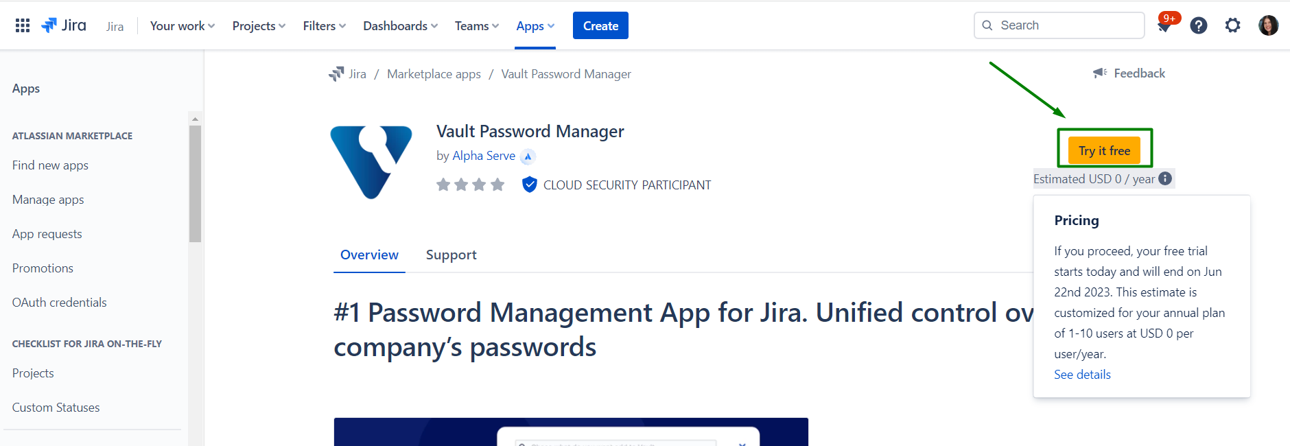
Task: Click the sidebar scrollbar thumb
Action: pos(195,183)
